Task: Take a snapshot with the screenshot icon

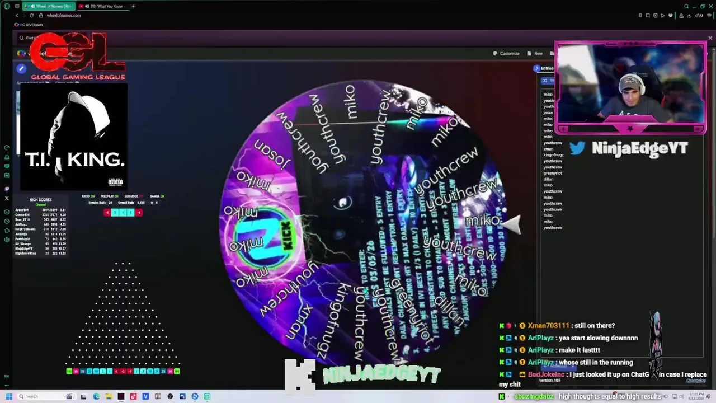Action: [648, 16]
